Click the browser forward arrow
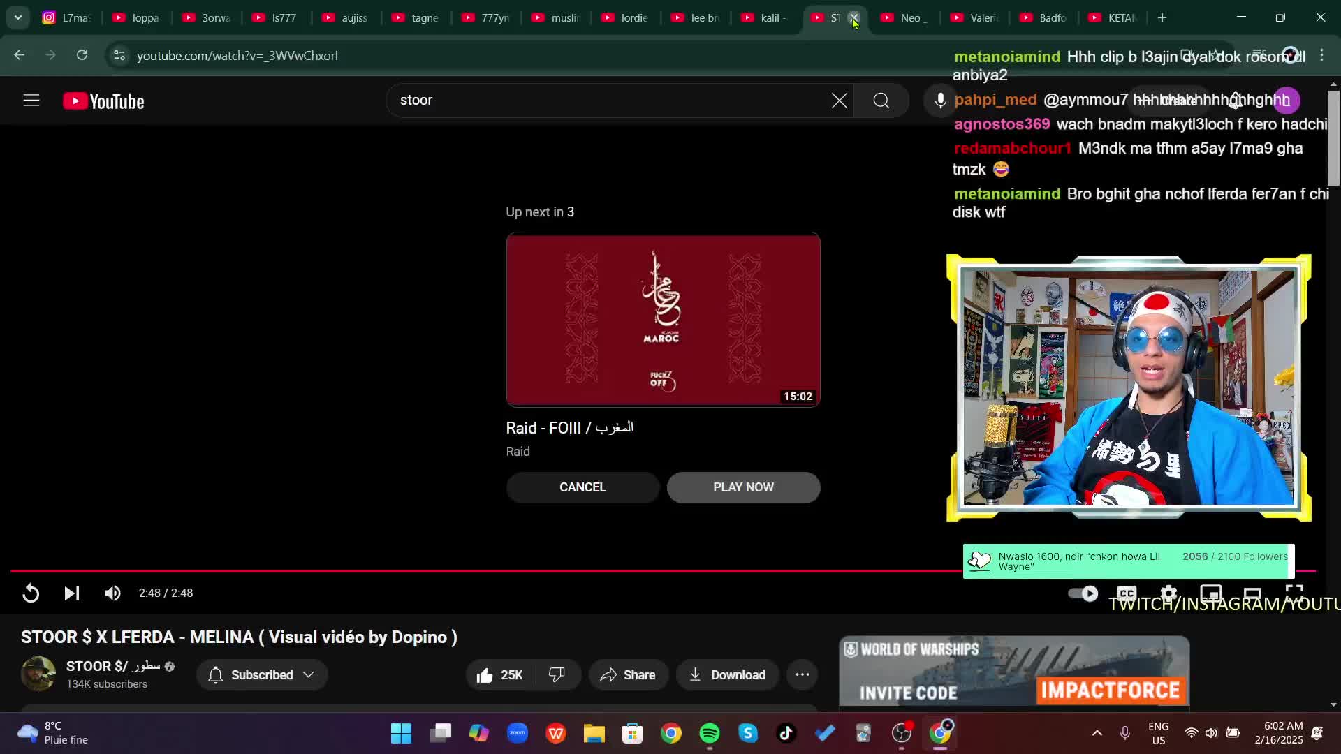The height and width of the screenshot is (754, 1341). 50,55
